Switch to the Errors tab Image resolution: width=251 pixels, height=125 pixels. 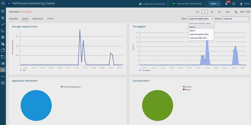[x=50, y=19]
